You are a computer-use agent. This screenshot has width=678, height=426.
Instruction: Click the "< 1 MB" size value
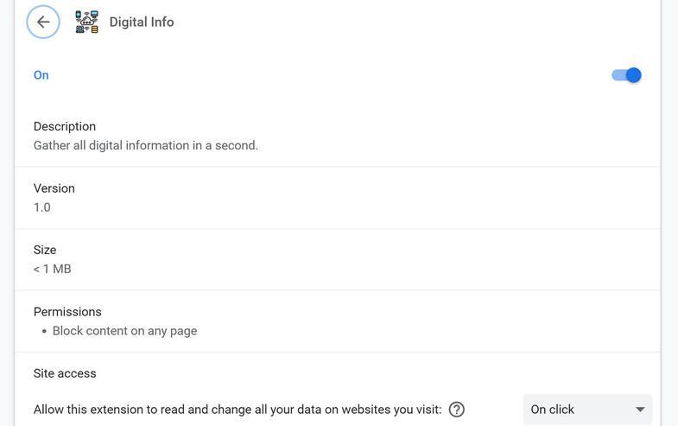[x=53, y=269]
